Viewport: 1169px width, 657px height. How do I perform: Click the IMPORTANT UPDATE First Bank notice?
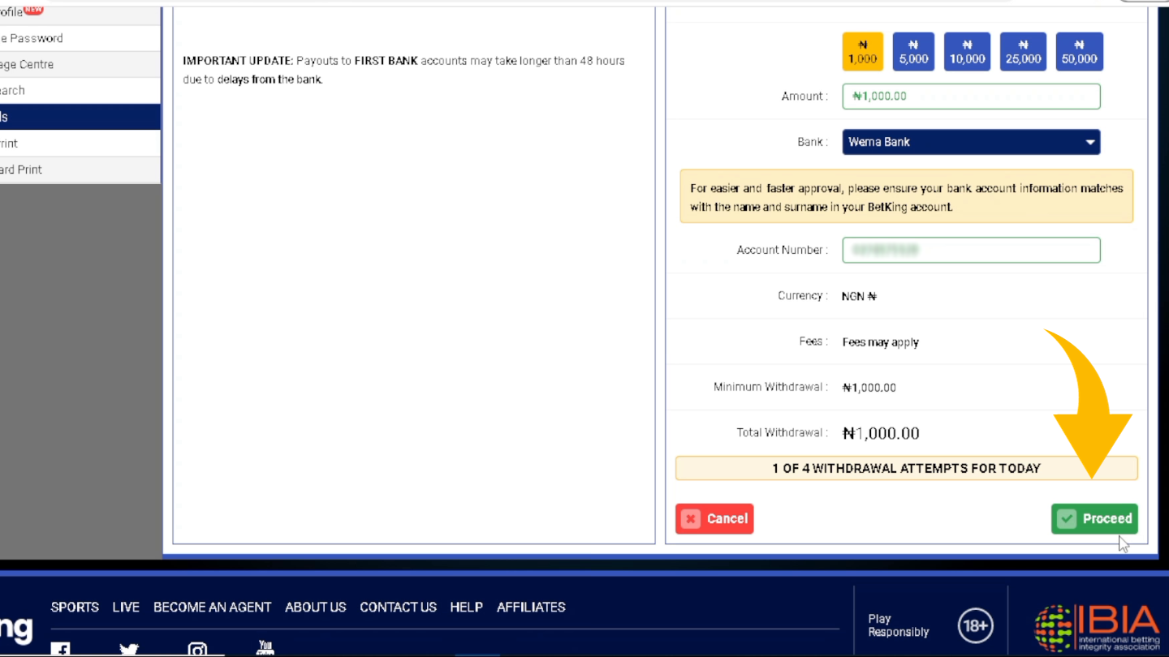coord(404,70)
